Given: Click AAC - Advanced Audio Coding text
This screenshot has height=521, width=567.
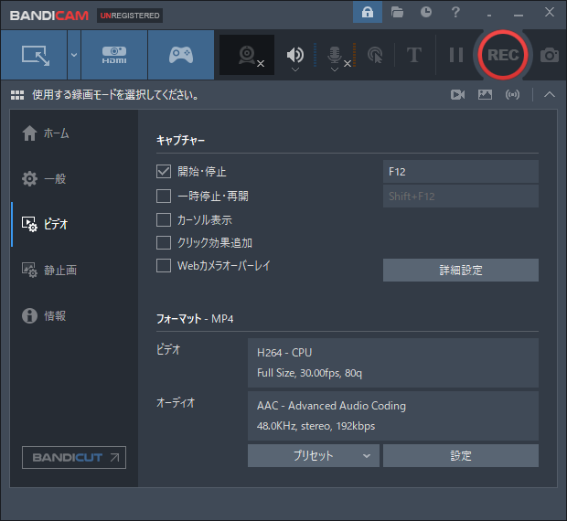Looking at the screenshot, I should click(x=331, y=406).
